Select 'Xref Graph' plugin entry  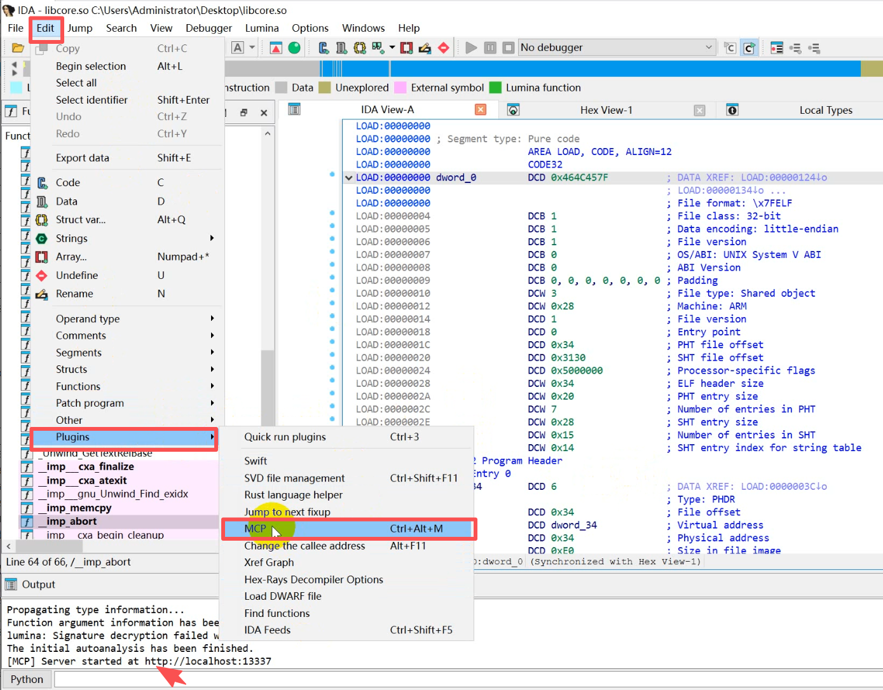tap(346, 562)
